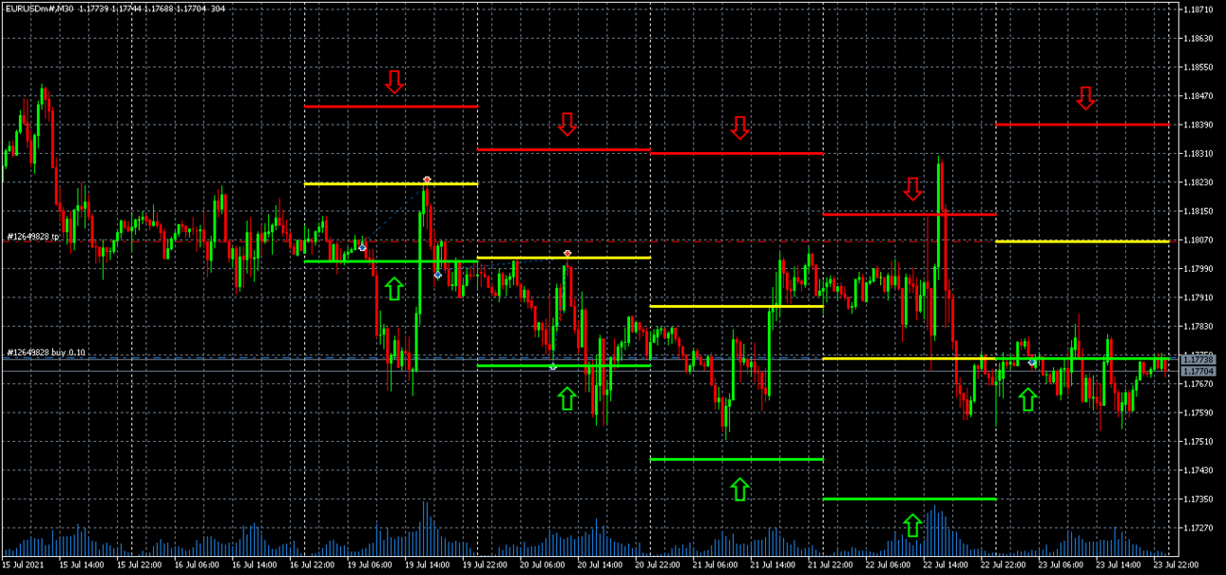
Task: Click the time label 16 Jul 14:00
Action: [254, 565]
